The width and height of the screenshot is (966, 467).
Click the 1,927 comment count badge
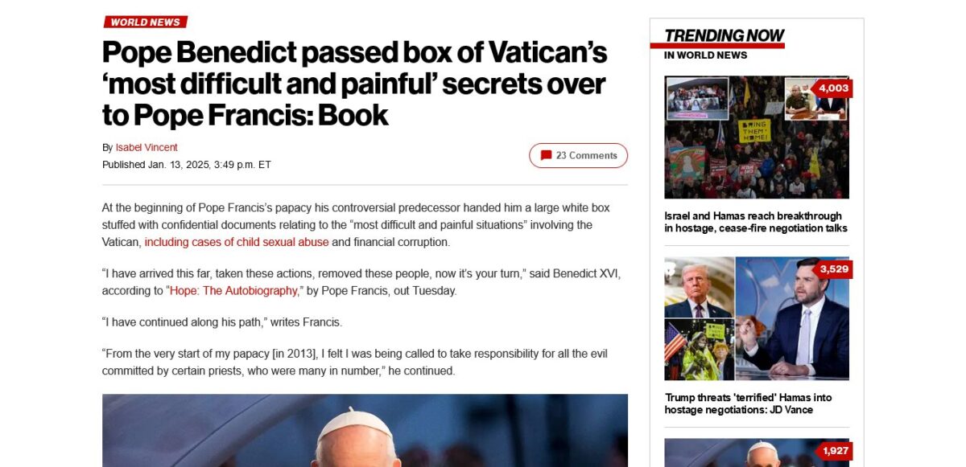(834, 451)
